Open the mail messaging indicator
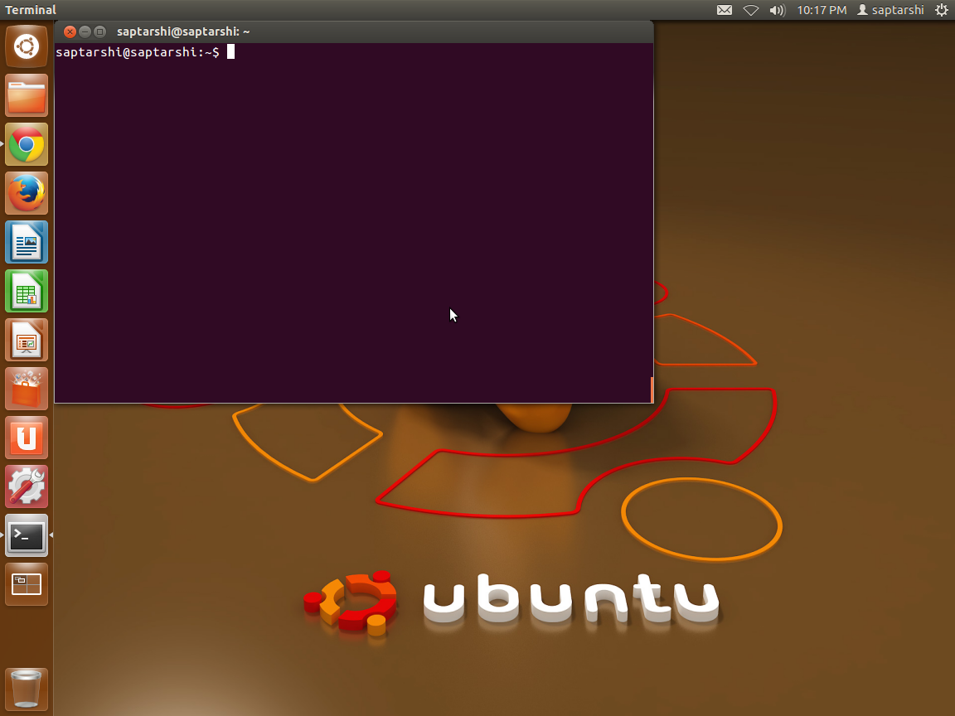955x716 pixels. coord(725,10)
